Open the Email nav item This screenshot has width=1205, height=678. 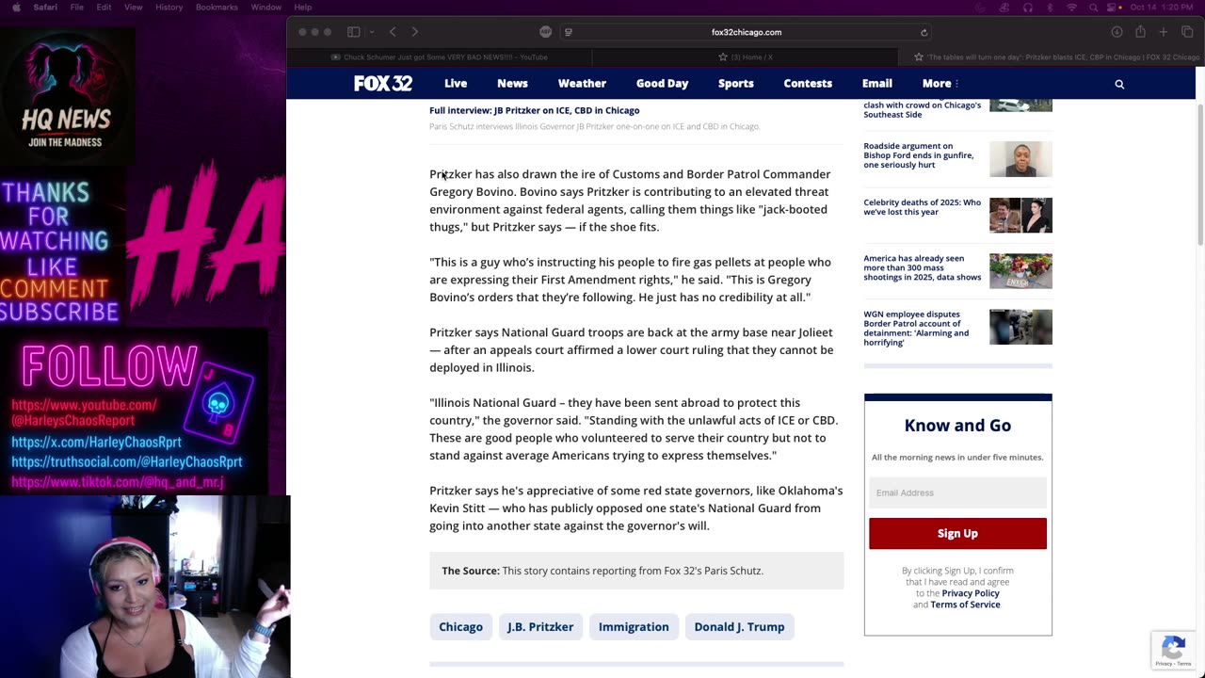click(876, 84)
